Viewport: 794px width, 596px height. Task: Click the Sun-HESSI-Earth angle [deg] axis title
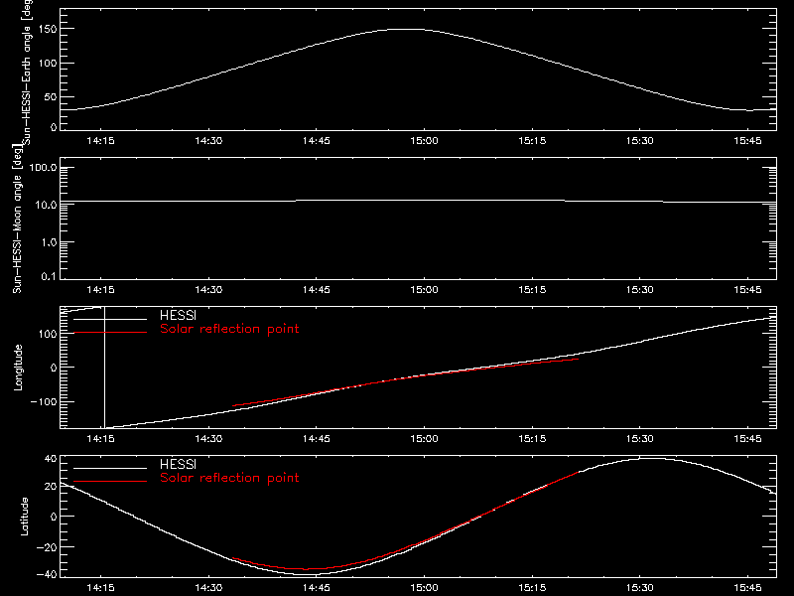(27, 73)
